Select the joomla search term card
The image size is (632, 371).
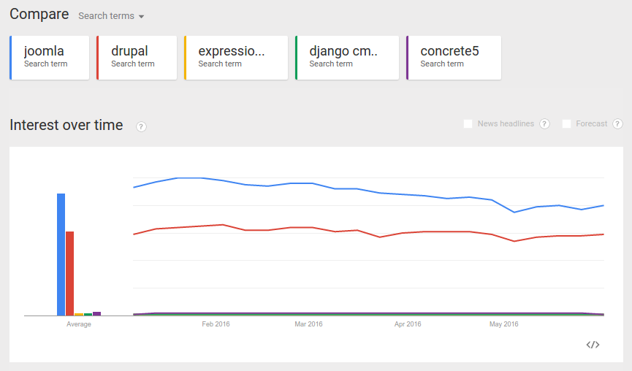click(x=50, y=57)
